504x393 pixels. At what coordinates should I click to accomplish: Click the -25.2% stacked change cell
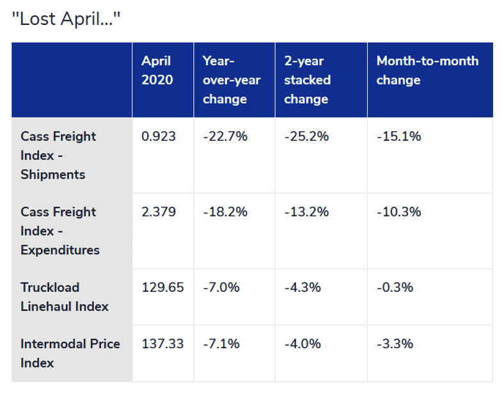pos(306,136)
